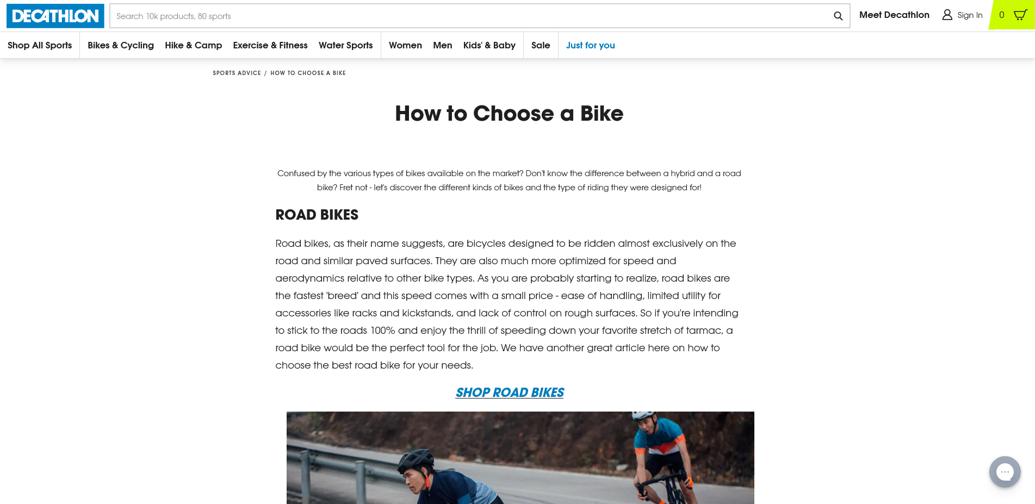Click Meet Decathlon link
The width and height of the screenshot is (1035, 504).
pos(894,15)
